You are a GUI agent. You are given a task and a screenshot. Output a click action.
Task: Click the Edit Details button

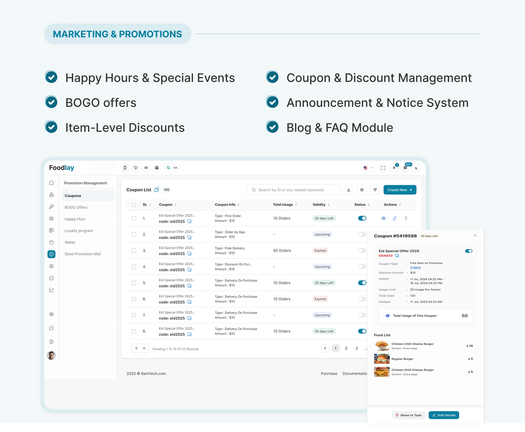(444, 415)
